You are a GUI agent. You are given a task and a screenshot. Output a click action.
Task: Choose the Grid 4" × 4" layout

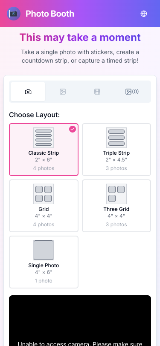pos(44,206)
